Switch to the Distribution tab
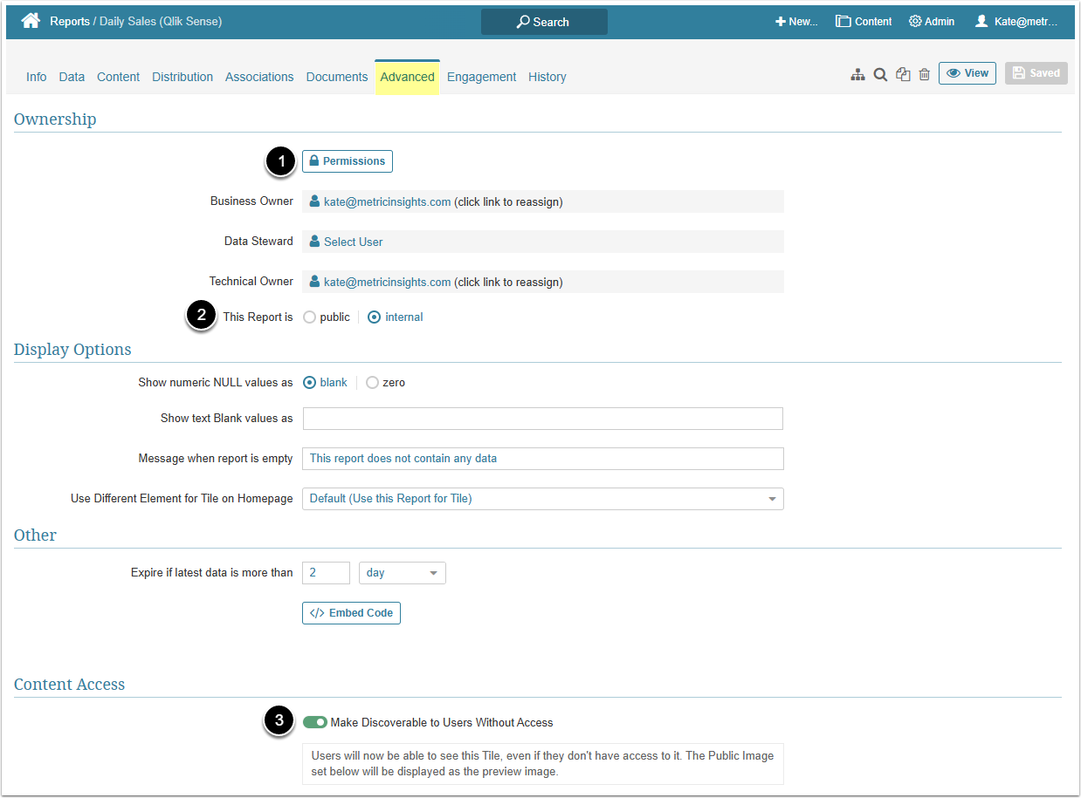The image size is (1081, 798). click(x=182, y=77)
